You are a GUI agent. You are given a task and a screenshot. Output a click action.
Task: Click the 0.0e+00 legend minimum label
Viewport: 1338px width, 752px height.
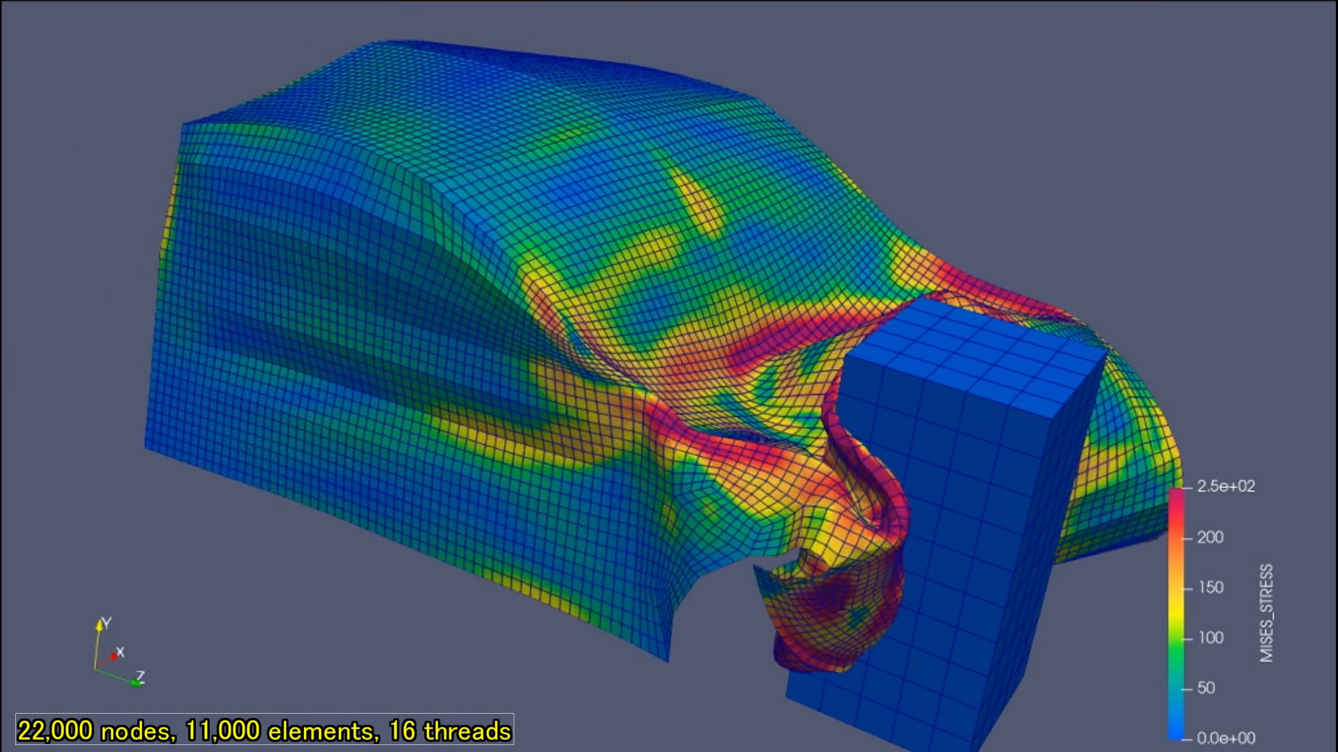pyautogui.click(x=1225, y=737)
